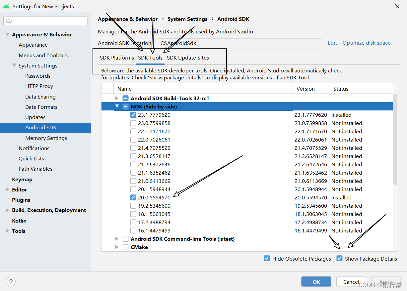Toggle Show Package Details checkbox
Image resolution: width=407 pixels, height=291 pixels.
339,258
